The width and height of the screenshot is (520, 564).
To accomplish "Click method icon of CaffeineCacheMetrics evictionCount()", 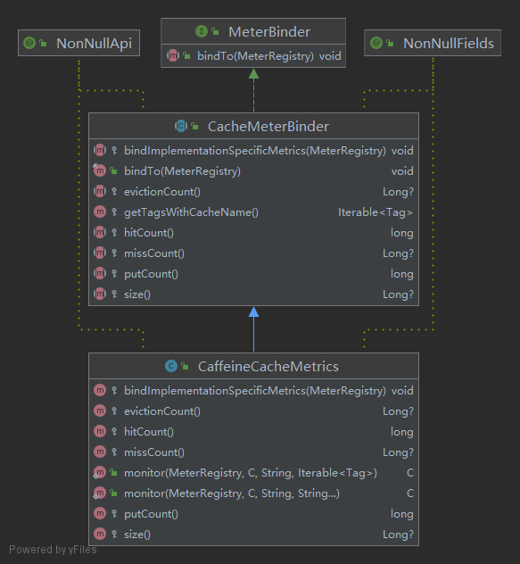I will point(100,411).
